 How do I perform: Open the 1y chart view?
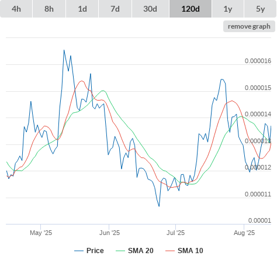click(228, 9)
